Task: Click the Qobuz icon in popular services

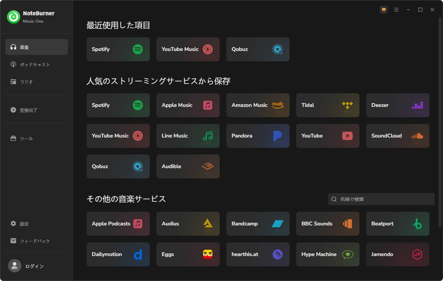Action: [138, 166]
